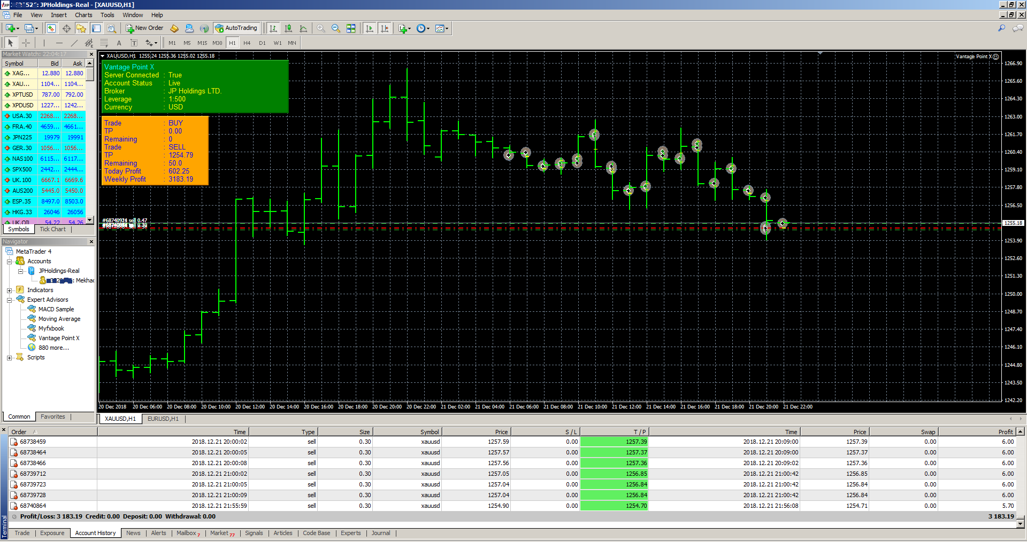Toggle the chart shift option
The height and width of the screenshot is (542, 1027).
385,28
